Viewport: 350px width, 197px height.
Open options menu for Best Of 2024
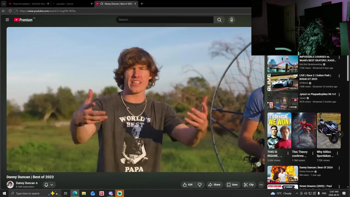pos(339,168)
